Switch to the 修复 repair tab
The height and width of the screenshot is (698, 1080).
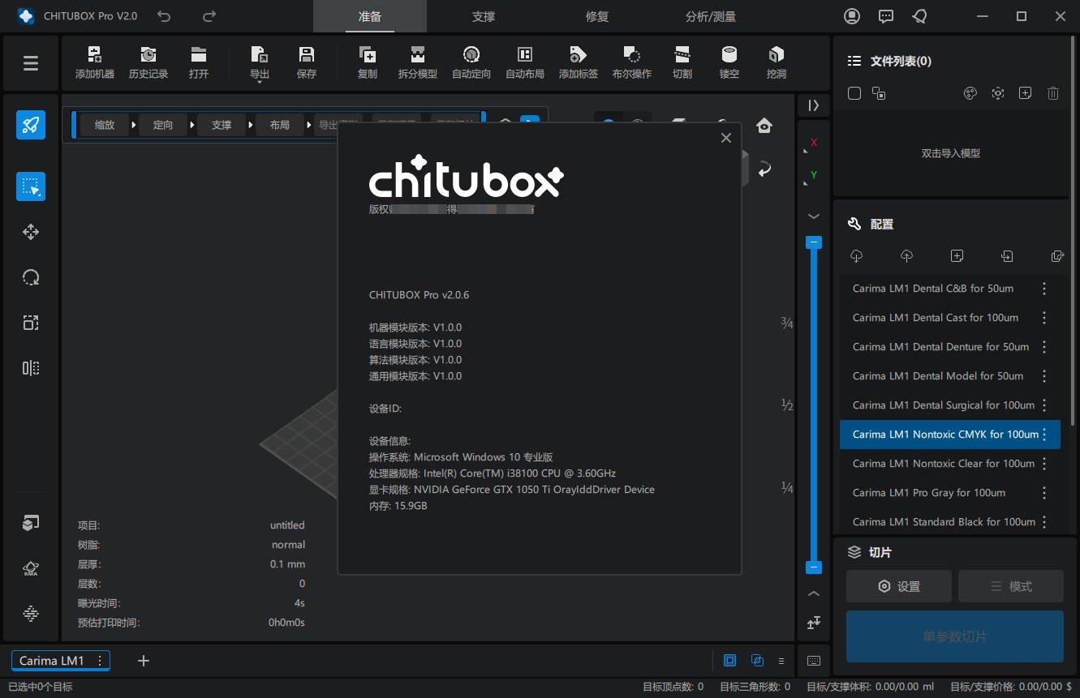coord(597,16)
